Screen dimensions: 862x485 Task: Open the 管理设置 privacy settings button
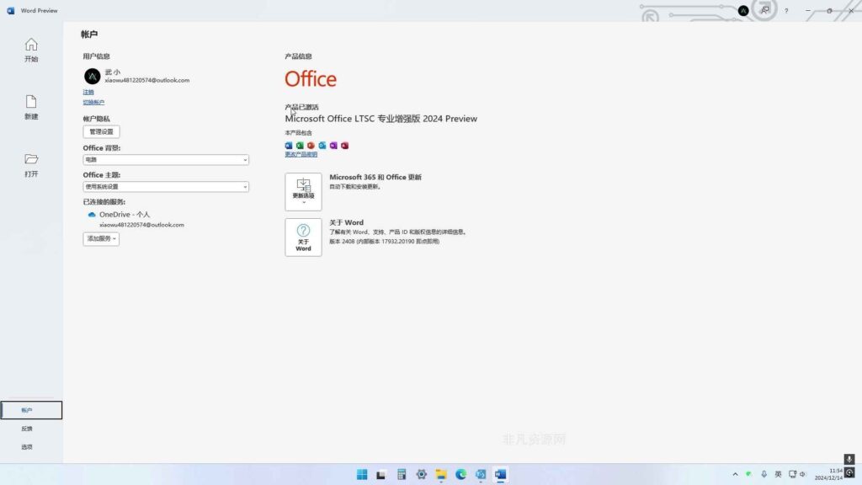click(x=101, y=131)
